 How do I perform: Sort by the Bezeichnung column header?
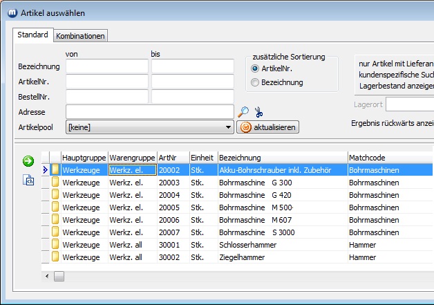coord(282,157)
